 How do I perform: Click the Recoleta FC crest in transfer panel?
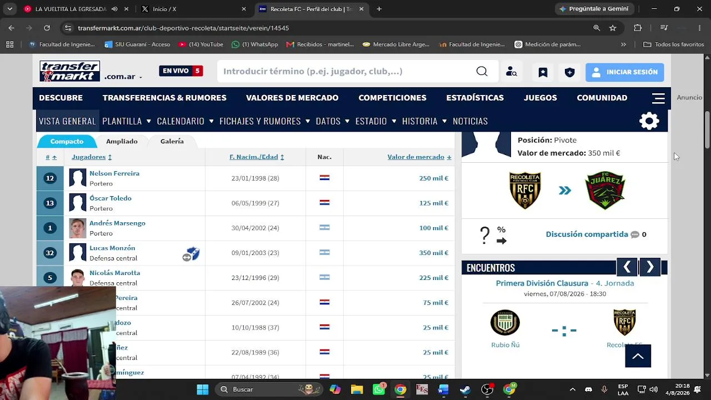[525, 191]
